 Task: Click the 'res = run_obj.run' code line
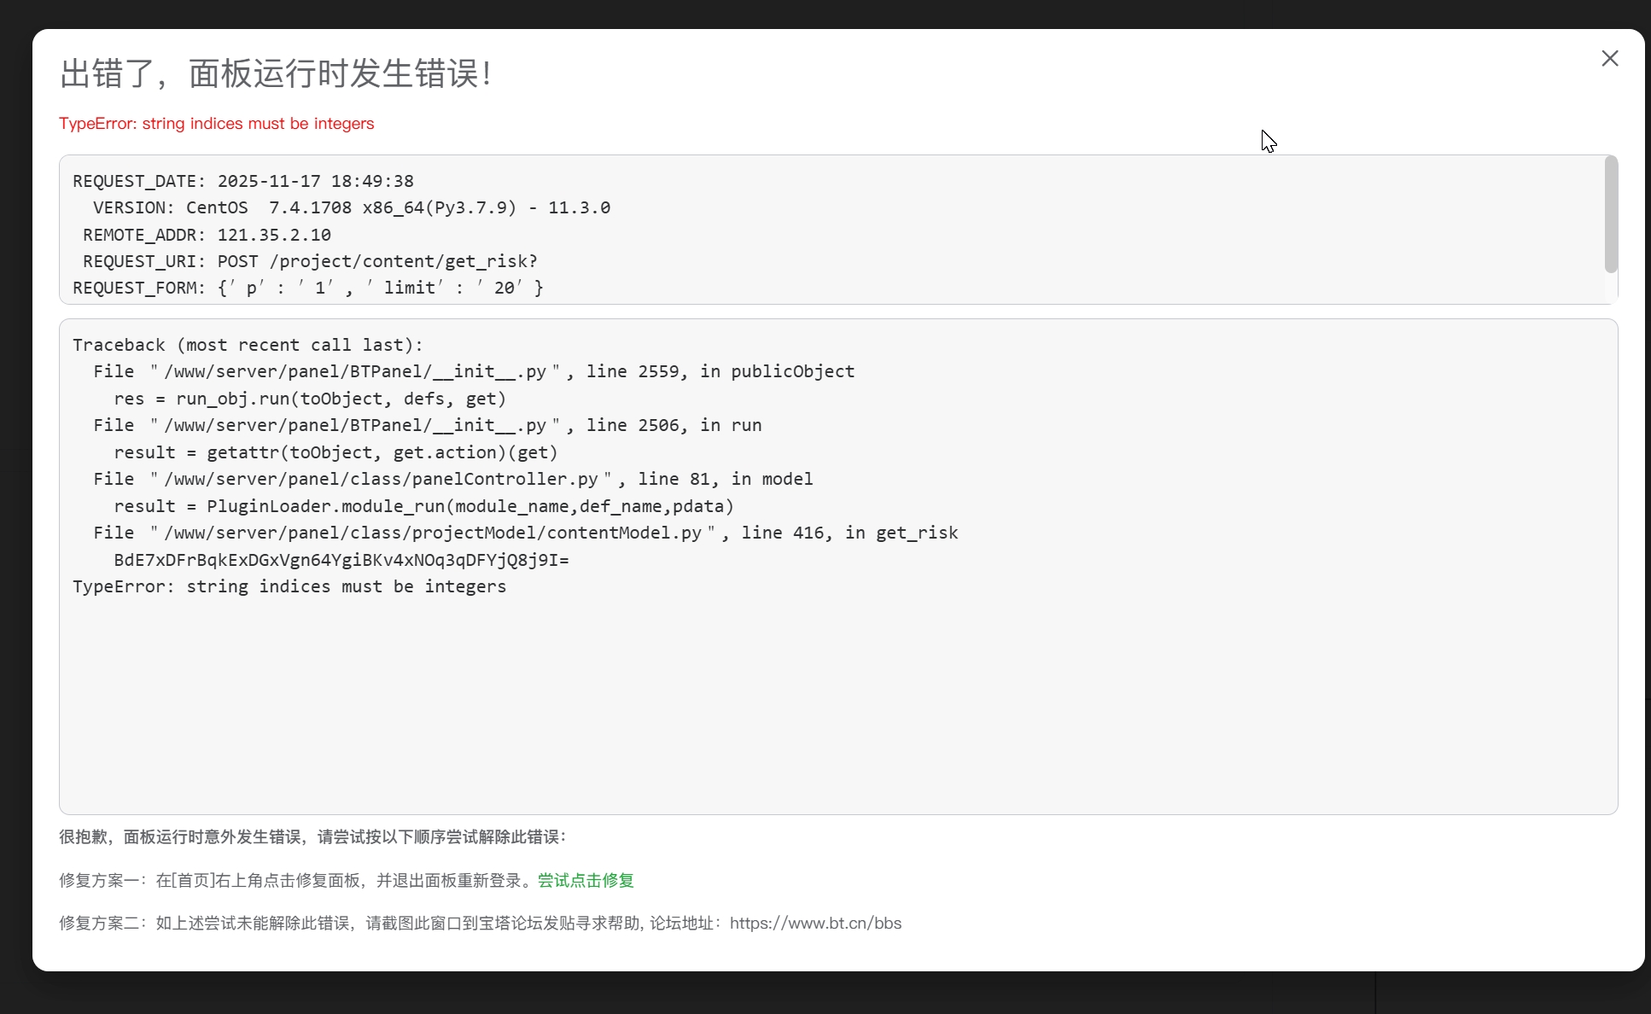pos(310,399)
